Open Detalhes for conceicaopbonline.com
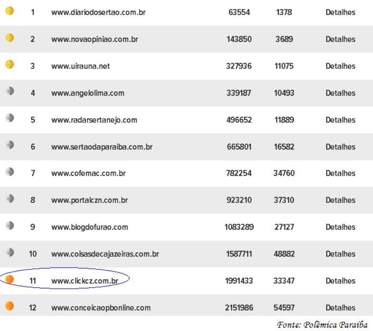Image resolution: width=373 pixels, height=331 pixels. (x=340, y=308)
